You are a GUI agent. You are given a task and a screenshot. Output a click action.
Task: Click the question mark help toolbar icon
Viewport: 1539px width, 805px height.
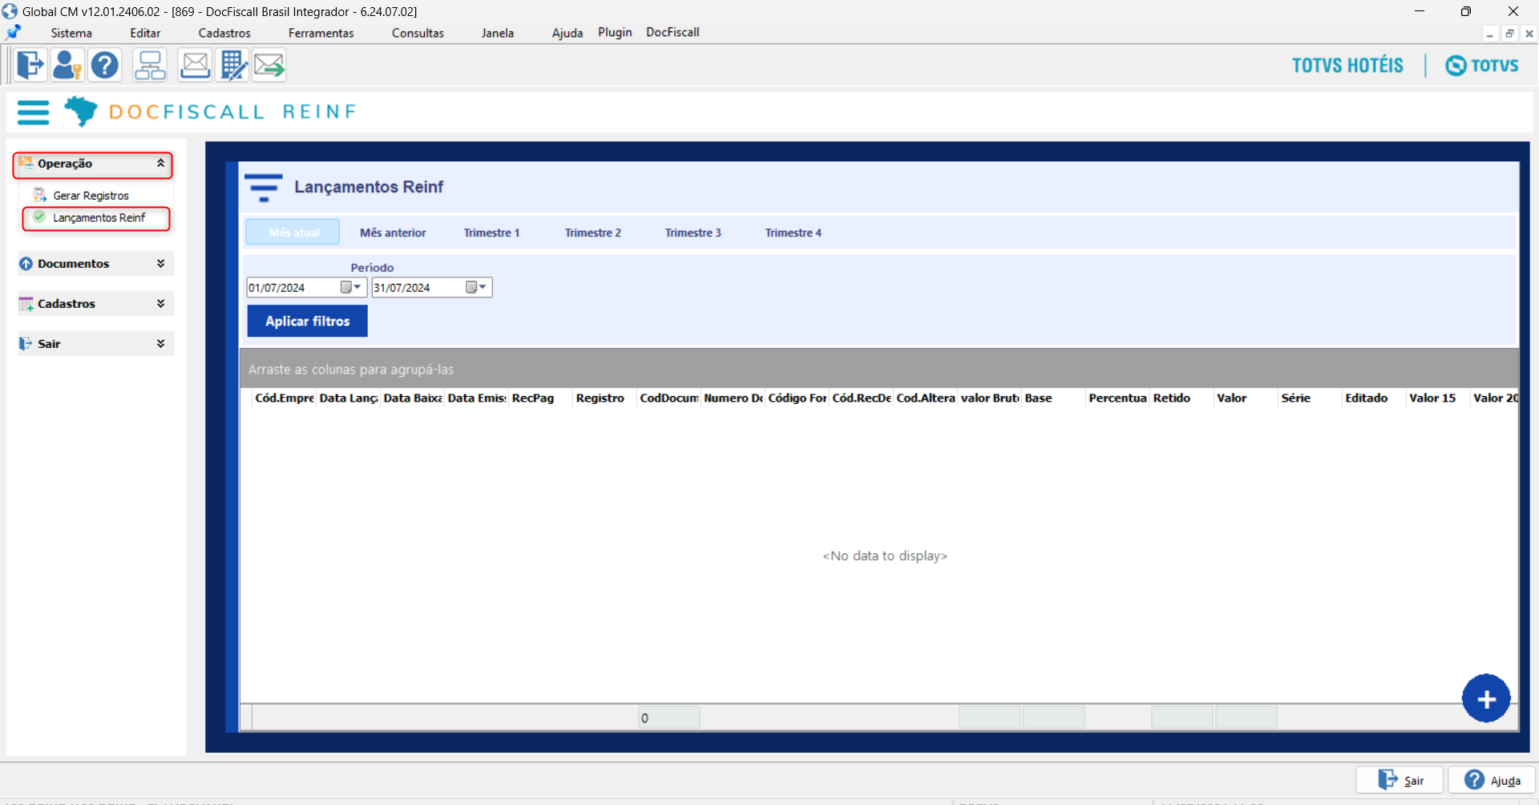coord(105,65)
